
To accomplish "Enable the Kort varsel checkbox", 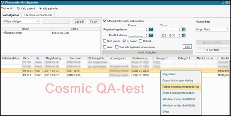I will tap(105, 41).
